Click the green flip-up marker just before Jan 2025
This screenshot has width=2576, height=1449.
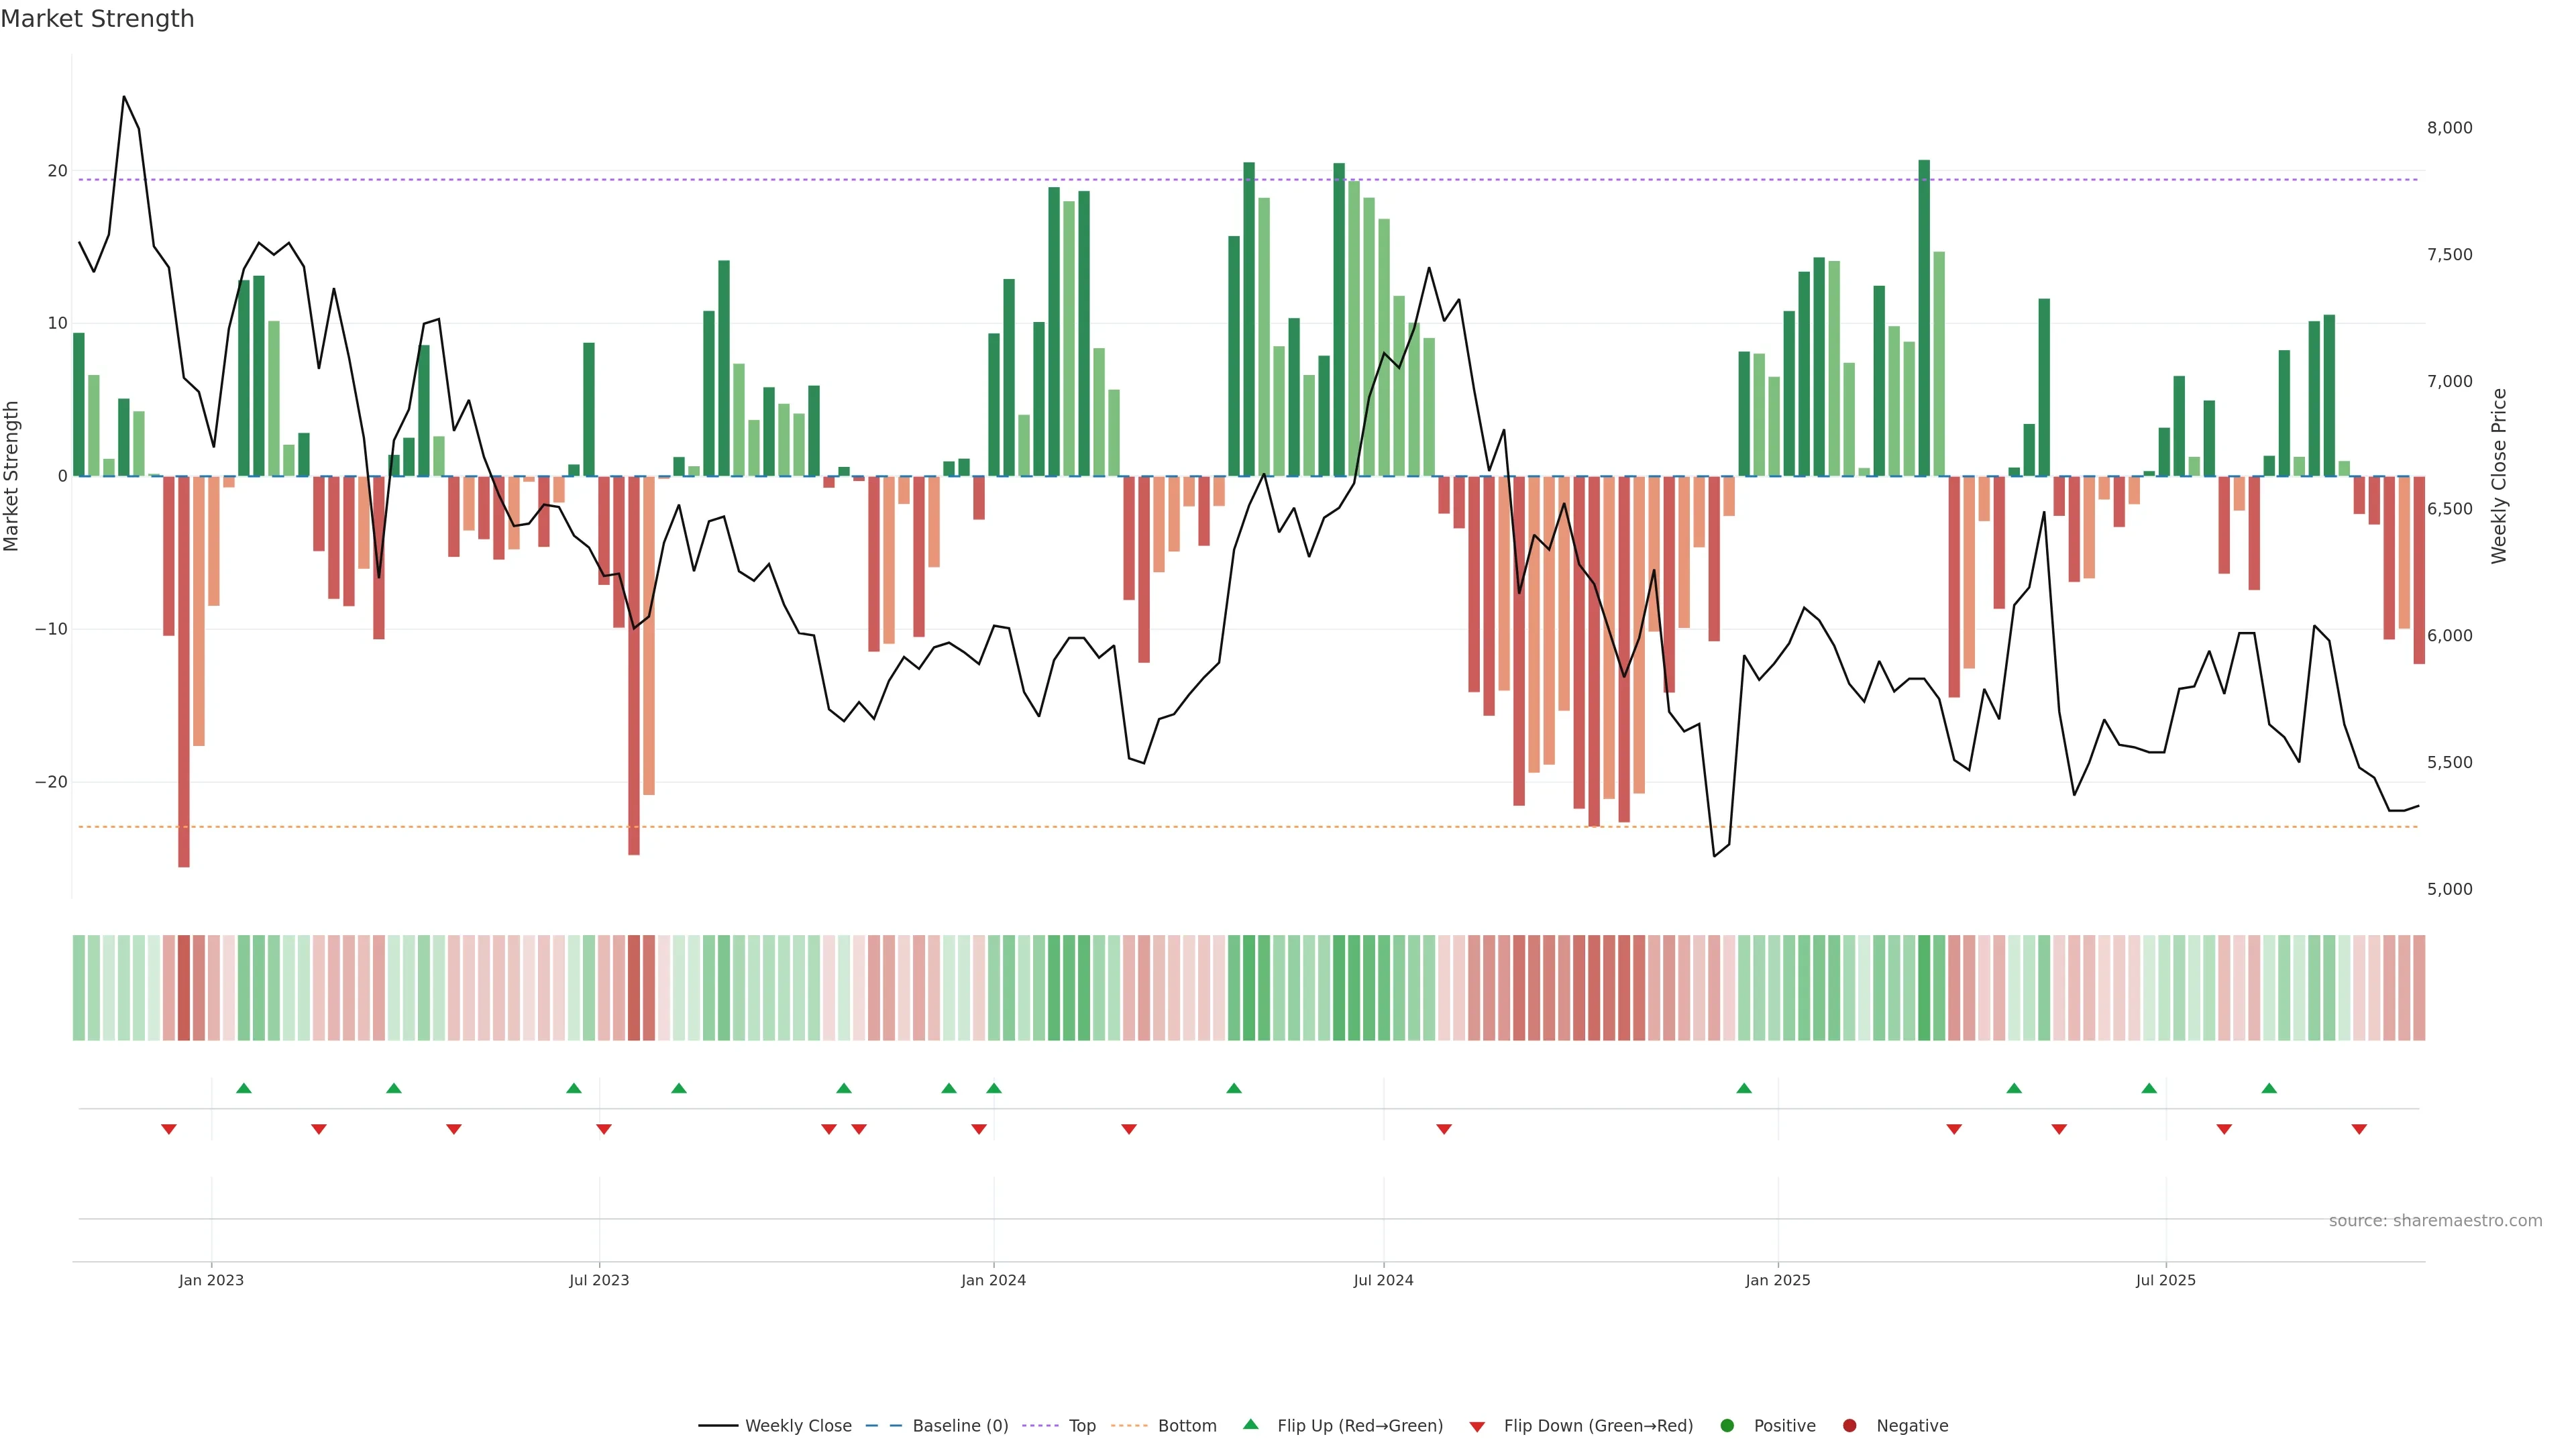[x=1744, y=1088]
